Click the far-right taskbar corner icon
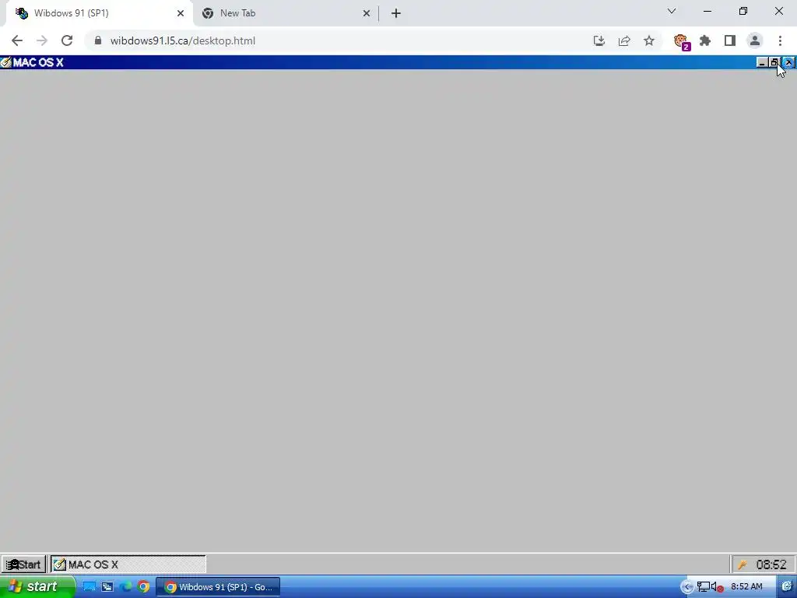The image size is (797, 598). click(787, 587)
